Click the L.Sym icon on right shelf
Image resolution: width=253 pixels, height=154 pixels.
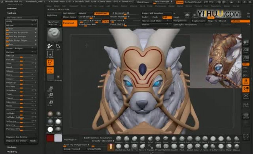tap(246, 105)
